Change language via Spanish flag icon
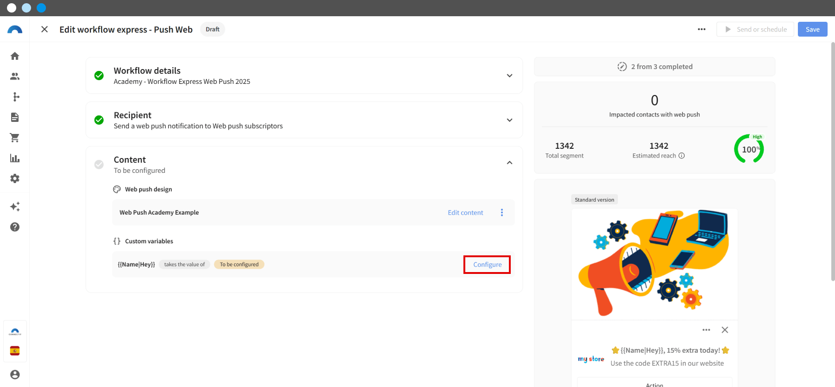 (x=15, y=351)
